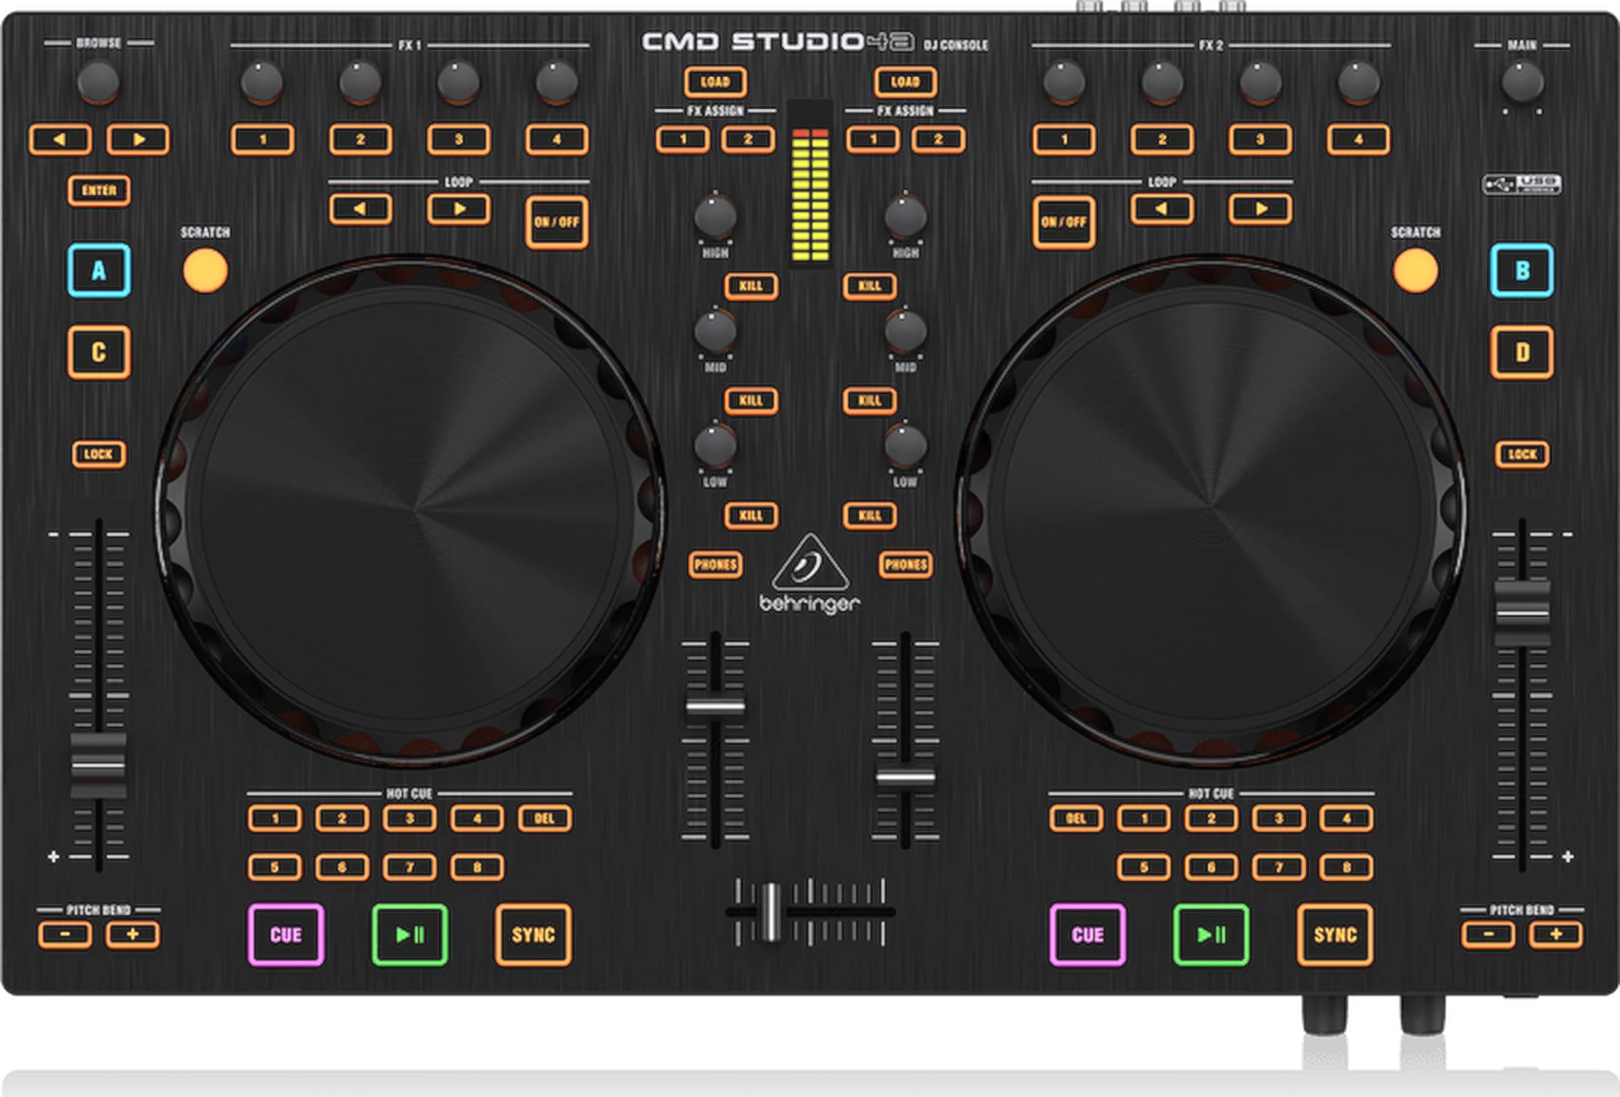Hit the ENTER button below Browse
This screenshot has height=1097, width=1620.
99,190
